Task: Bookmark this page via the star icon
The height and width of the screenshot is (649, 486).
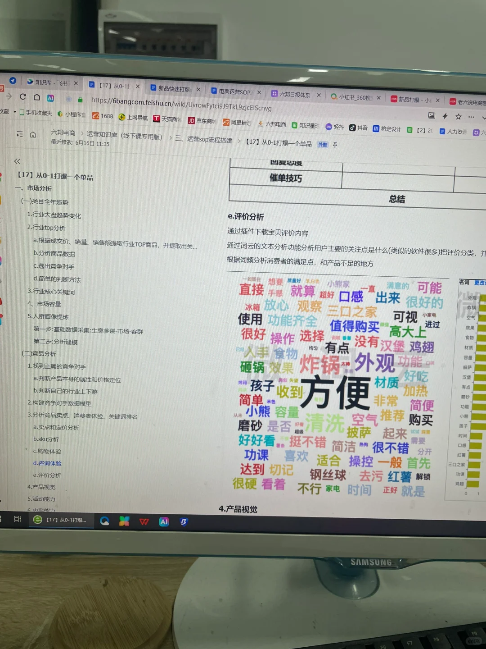Action: [458, 116]
